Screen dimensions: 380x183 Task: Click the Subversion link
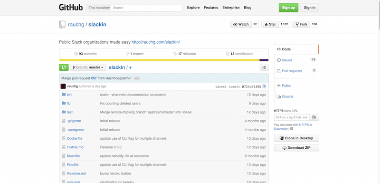281,129
